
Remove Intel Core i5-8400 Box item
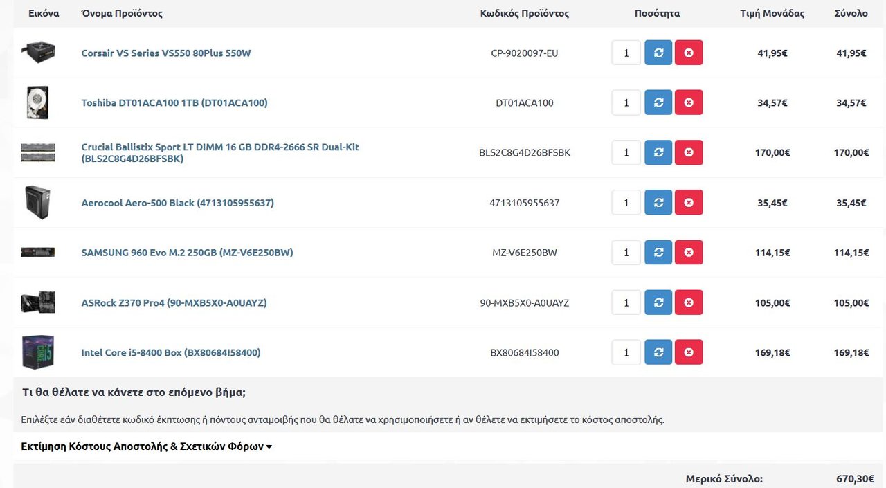[x=689, y=352]
